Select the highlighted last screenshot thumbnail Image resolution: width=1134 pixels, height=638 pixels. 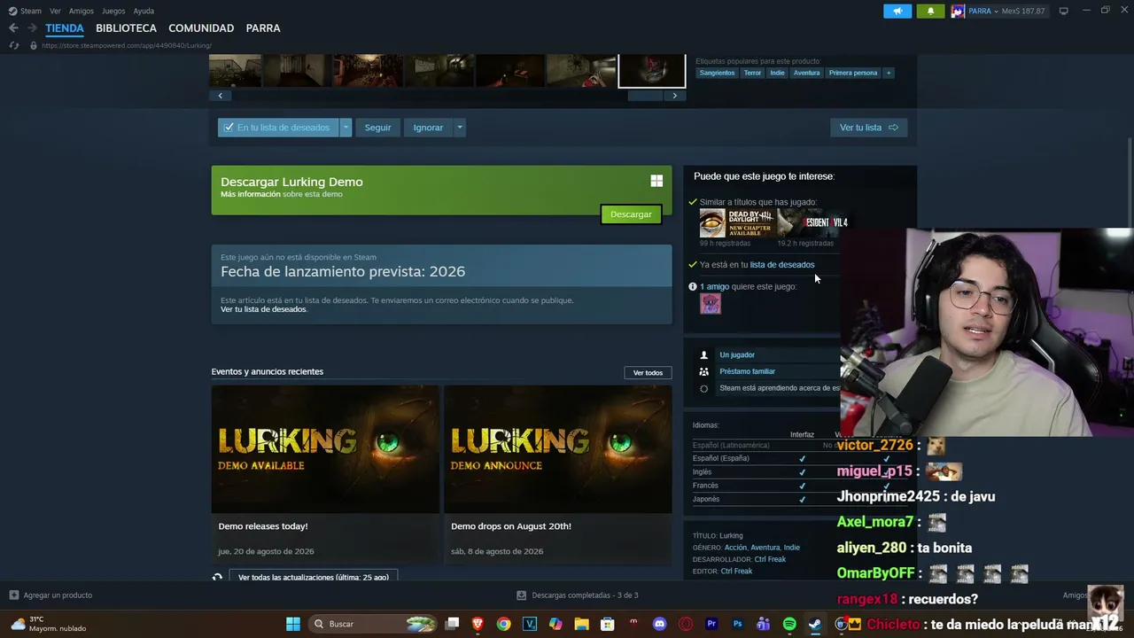pyautogui.click(x=652, y=71)
